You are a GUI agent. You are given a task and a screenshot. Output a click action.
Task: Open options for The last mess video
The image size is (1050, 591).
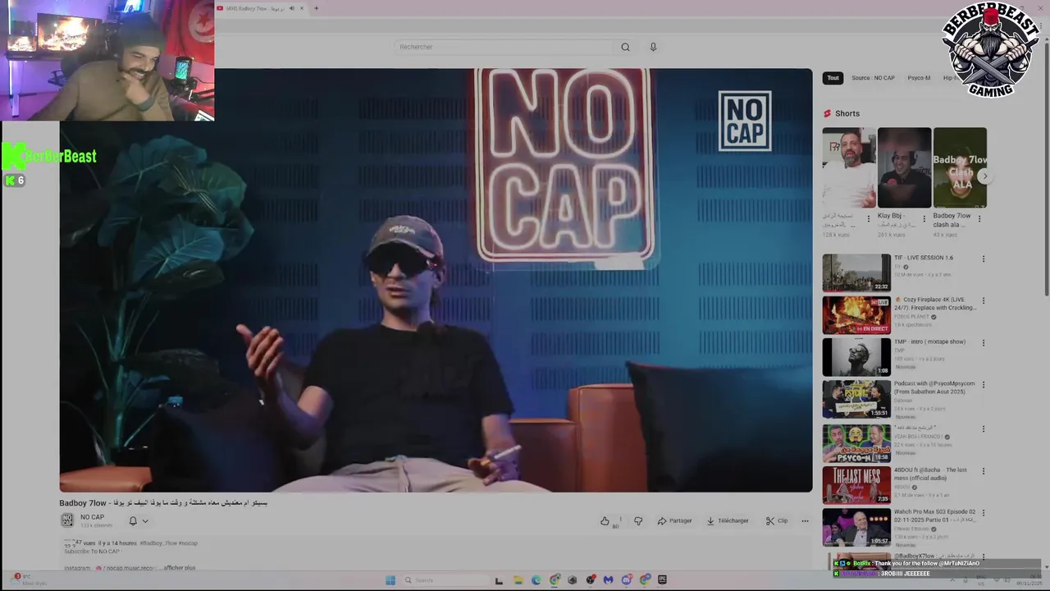point(984,471)
